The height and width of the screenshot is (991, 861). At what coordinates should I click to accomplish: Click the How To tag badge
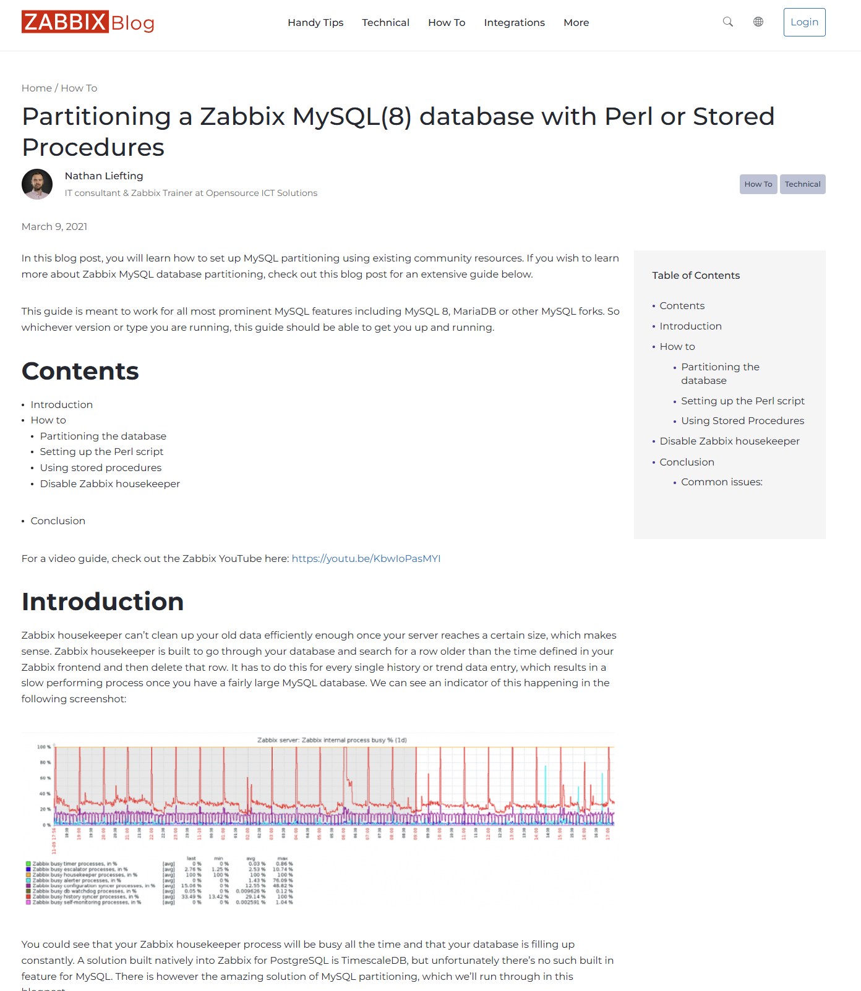tap(758, 184)
